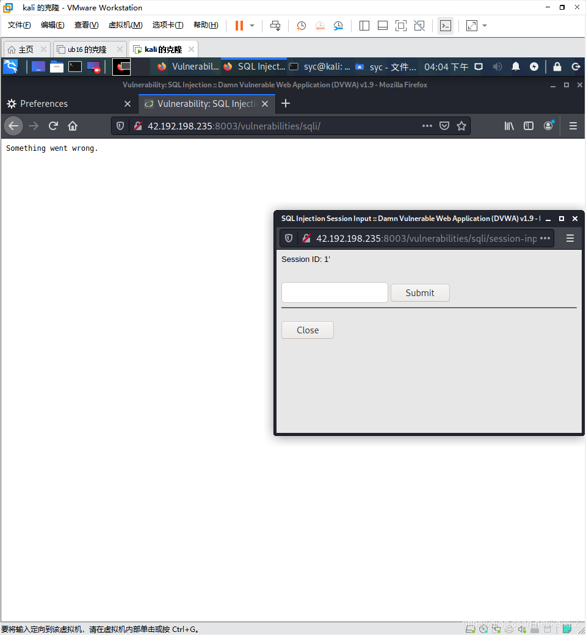This screenshot has height=635, width=586.
Task: Toggle the thumbnail bar view icon
Action: coord(382,26)
